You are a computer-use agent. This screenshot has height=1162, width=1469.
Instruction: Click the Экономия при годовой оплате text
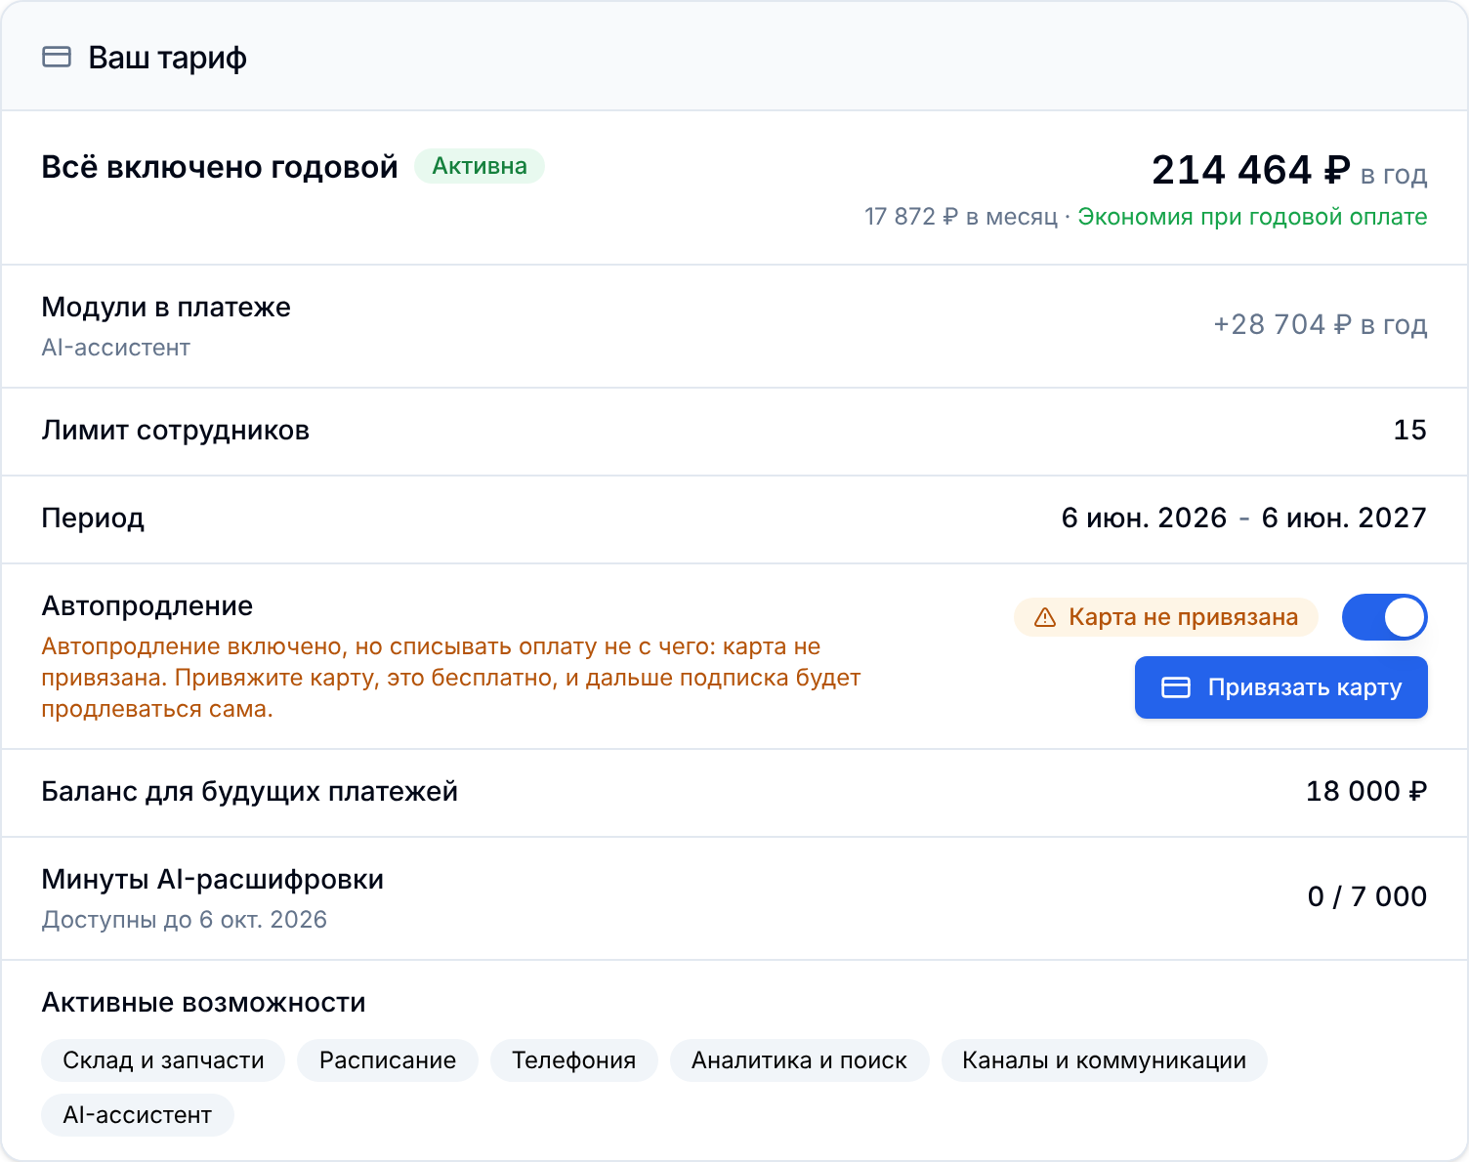(1252, 217)
